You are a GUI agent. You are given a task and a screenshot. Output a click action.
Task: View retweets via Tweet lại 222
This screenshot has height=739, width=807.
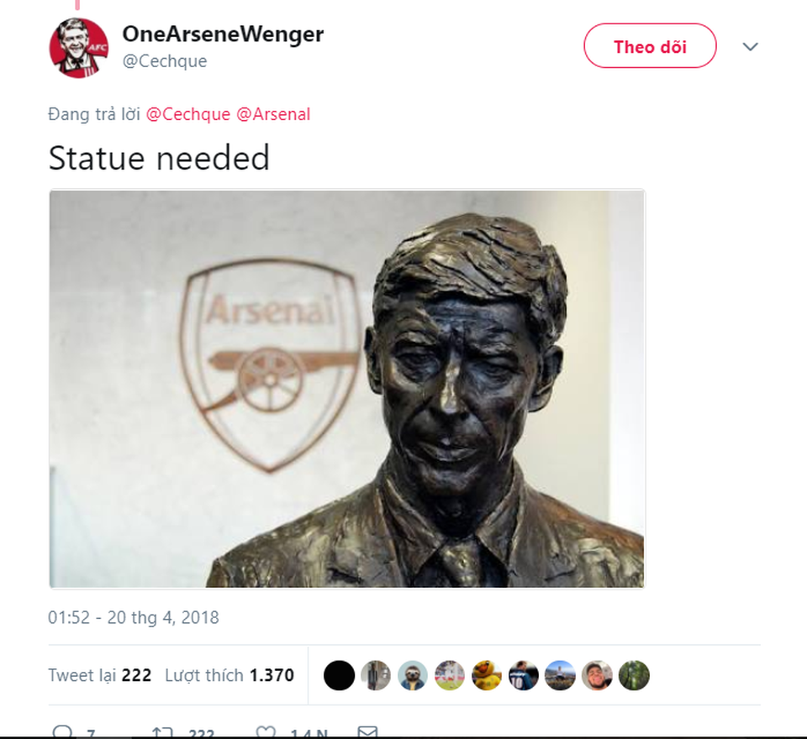[x=98, y=675]
